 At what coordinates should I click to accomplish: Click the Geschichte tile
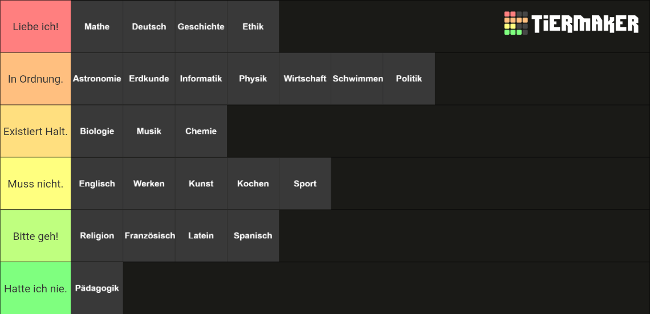pyautogui.click(x=201, y=27)
